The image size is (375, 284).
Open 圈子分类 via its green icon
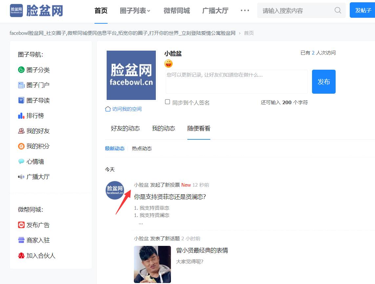click(x=21, y=70)
